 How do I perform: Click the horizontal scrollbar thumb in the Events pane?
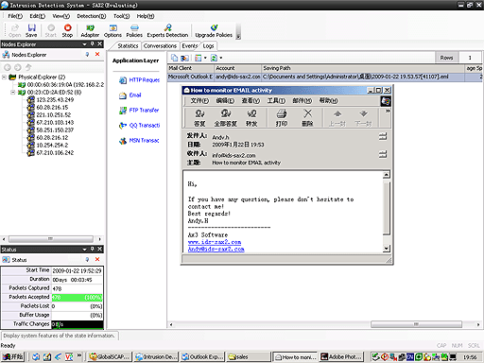[x=416, y=324]
